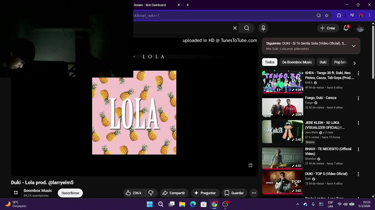Click the Preguntar button

(205, 193)
